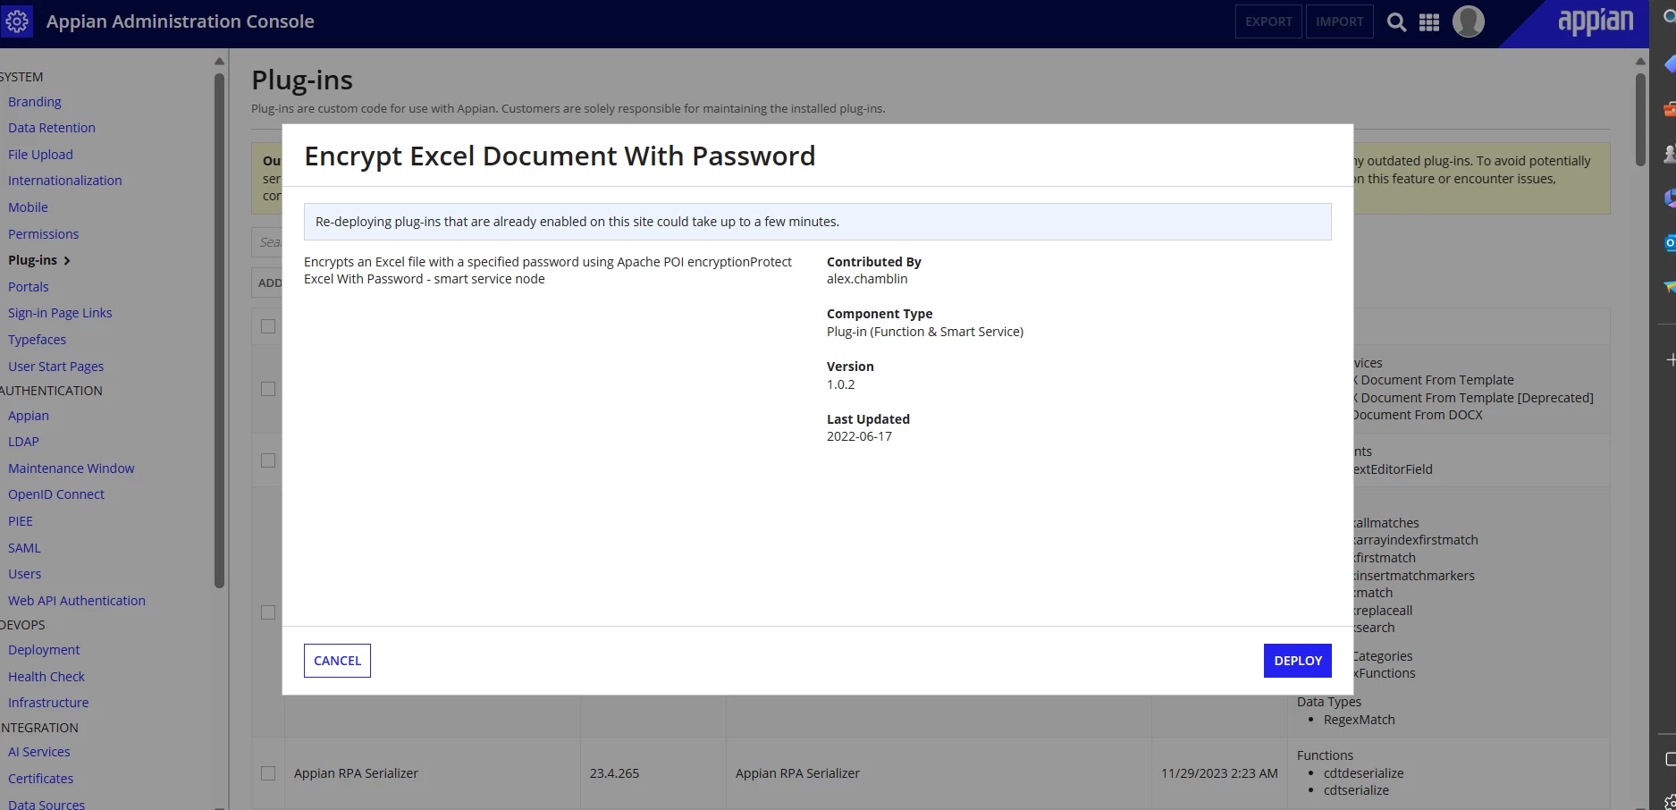This screenshot has height=810, width=1676.
Task: Click the sidebar scroll-up arrow
Action: click(x=219, y=61)
